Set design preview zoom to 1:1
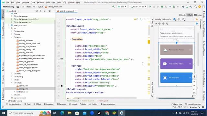This screenshot has width=207, height=116. pos(194,90)
